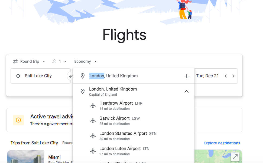This screenshot has width=263, height=163.
Task: Click the airplane icon beside London Stansted Airport
Action: [93, 136]
